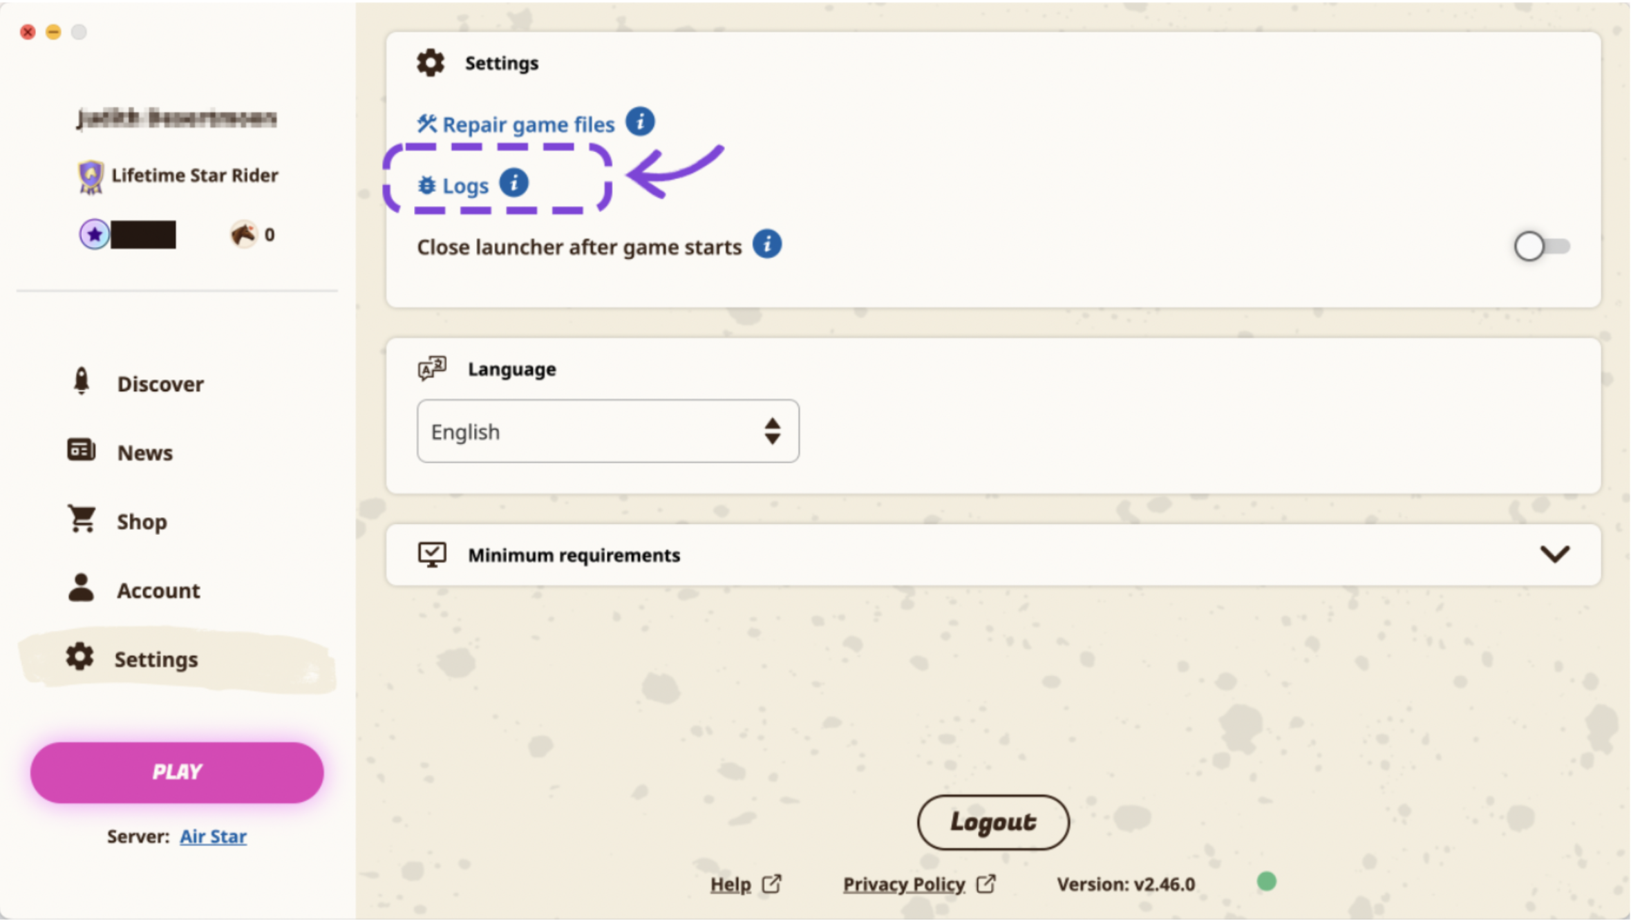Screen dimensions: 1631x922
Task: Click the Star Coins star icon
Action: click(94, 234)
